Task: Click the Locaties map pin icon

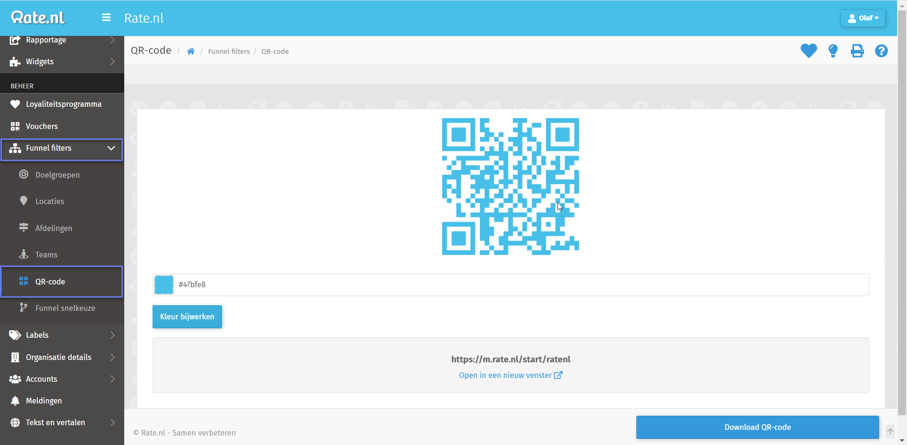Action: 24,201
